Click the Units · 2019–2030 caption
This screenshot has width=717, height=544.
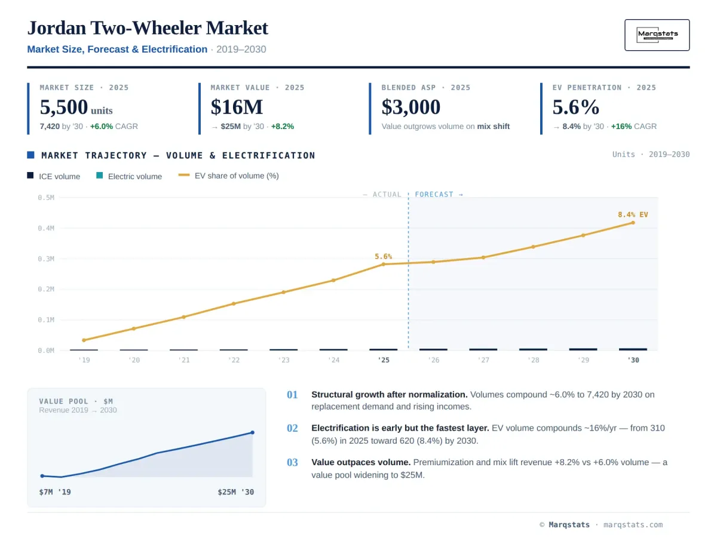pos(651,154)
